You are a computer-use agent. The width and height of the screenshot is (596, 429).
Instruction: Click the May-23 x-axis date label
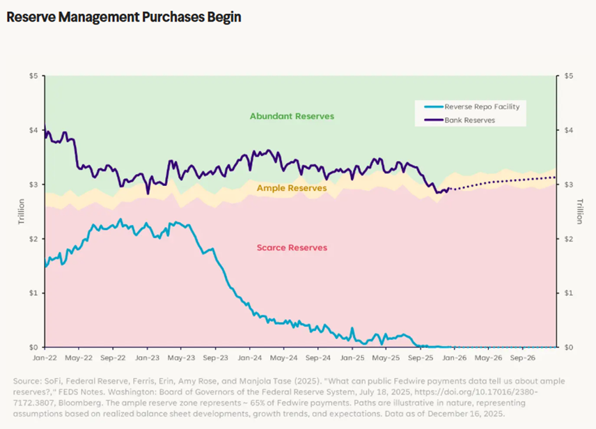tap(181, 357)
